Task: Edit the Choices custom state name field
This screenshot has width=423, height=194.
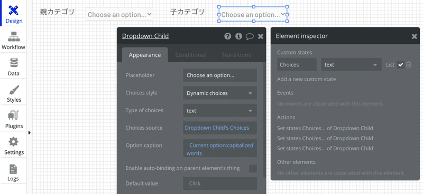Action: [297, 64]
